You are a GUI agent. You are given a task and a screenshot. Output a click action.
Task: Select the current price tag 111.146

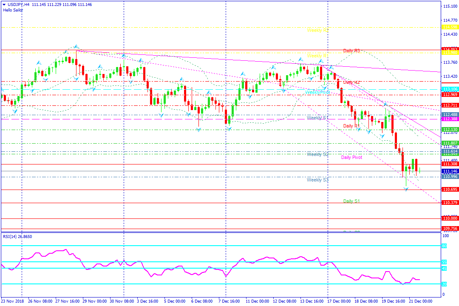(x=450, y=171)
